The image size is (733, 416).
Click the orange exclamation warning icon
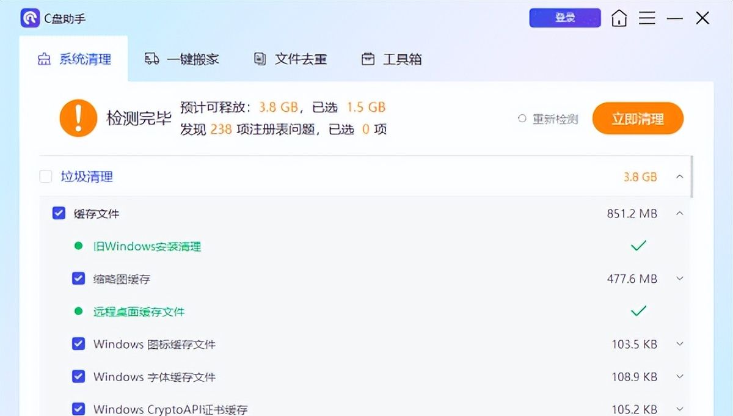[x=78, y=118]
